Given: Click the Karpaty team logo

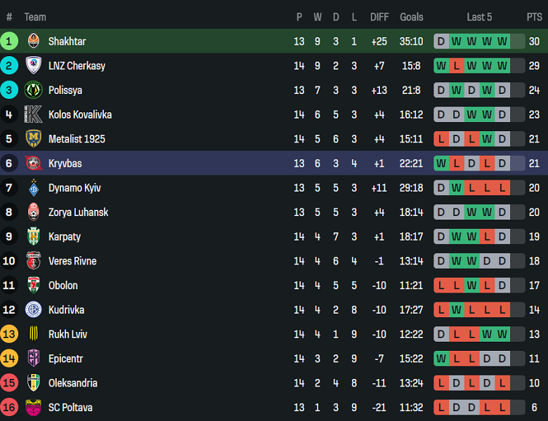Looking at the screenshot, I should tap(34, 236).
